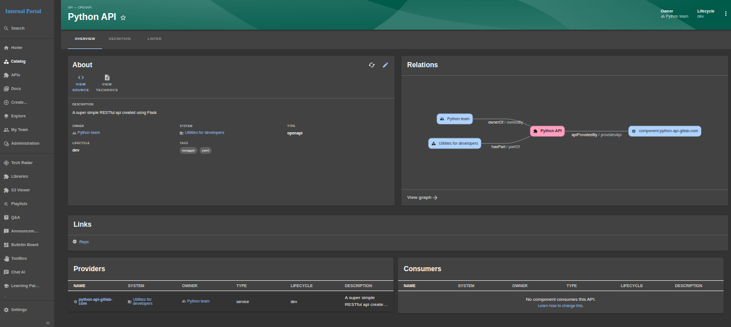Open Tech Radar from sidebar
The width and height of the screenshot is (731, 327).
pos(22,163)
